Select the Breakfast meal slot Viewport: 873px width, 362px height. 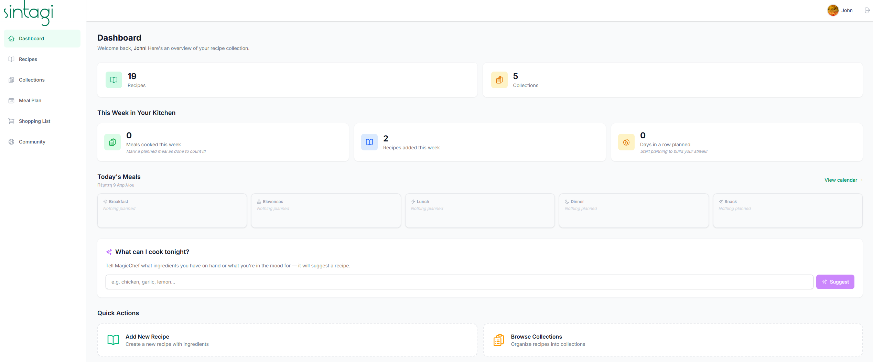click(x=172, y=210)
